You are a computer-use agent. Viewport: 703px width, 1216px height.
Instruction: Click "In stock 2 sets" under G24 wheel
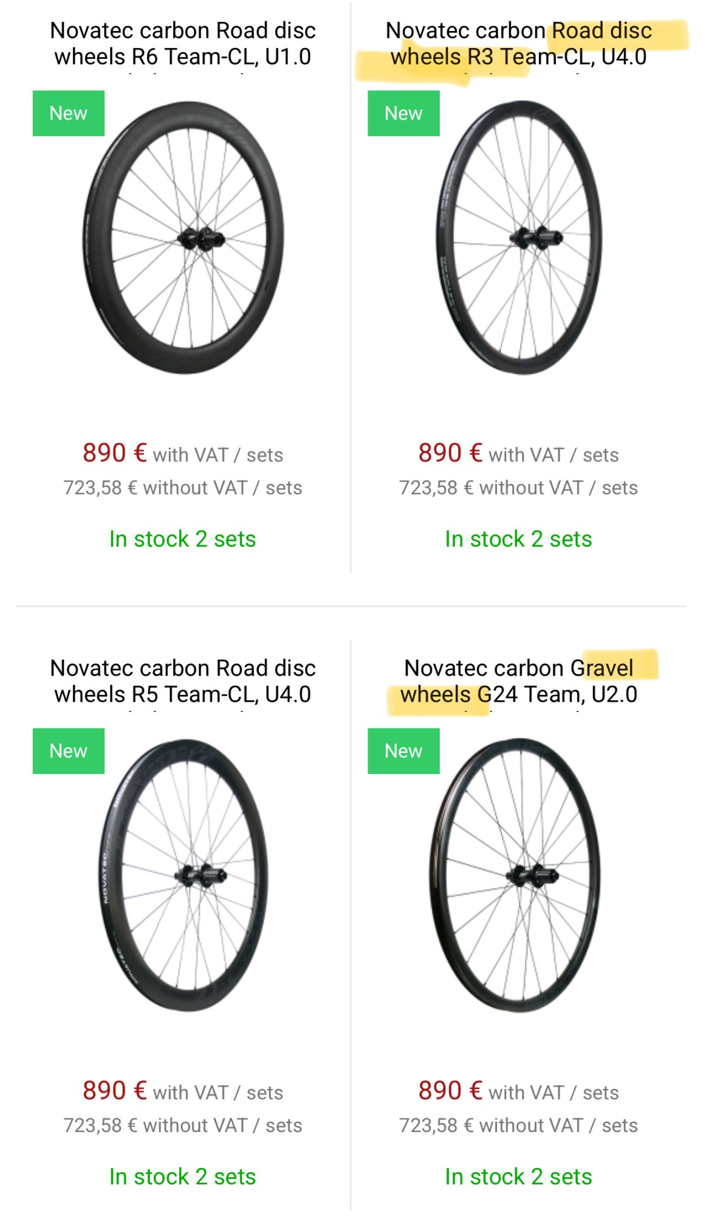pyautogui.click(x=518, y=1177)
